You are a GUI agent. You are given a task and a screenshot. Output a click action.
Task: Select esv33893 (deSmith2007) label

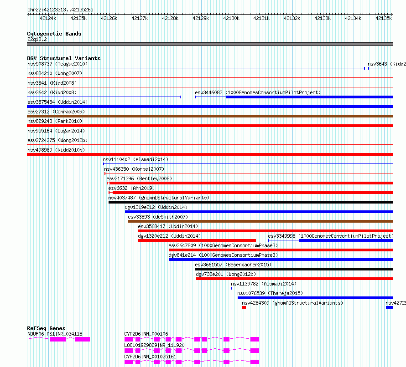[x=158, y=217]
